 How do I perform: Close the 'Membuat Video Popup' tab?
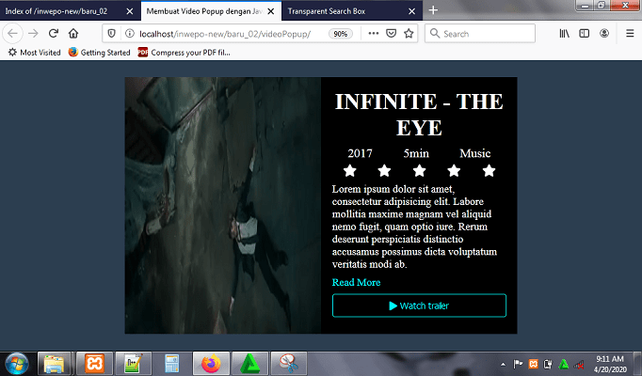[271, 11]
